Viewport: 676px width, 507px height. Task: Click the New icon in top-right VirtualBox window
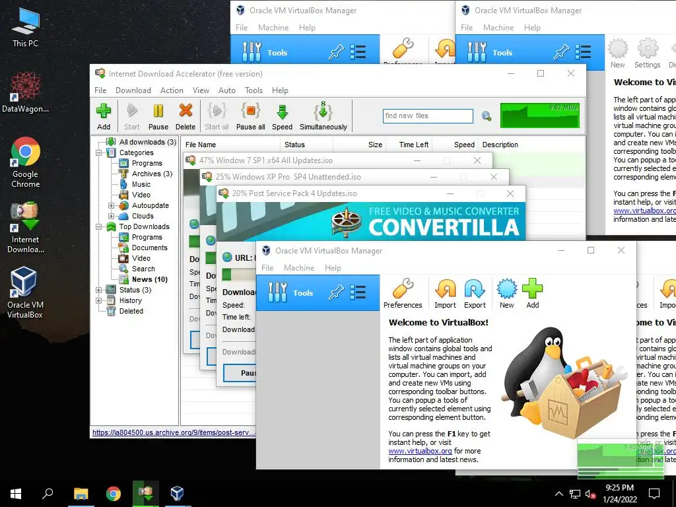pos(617,53)
